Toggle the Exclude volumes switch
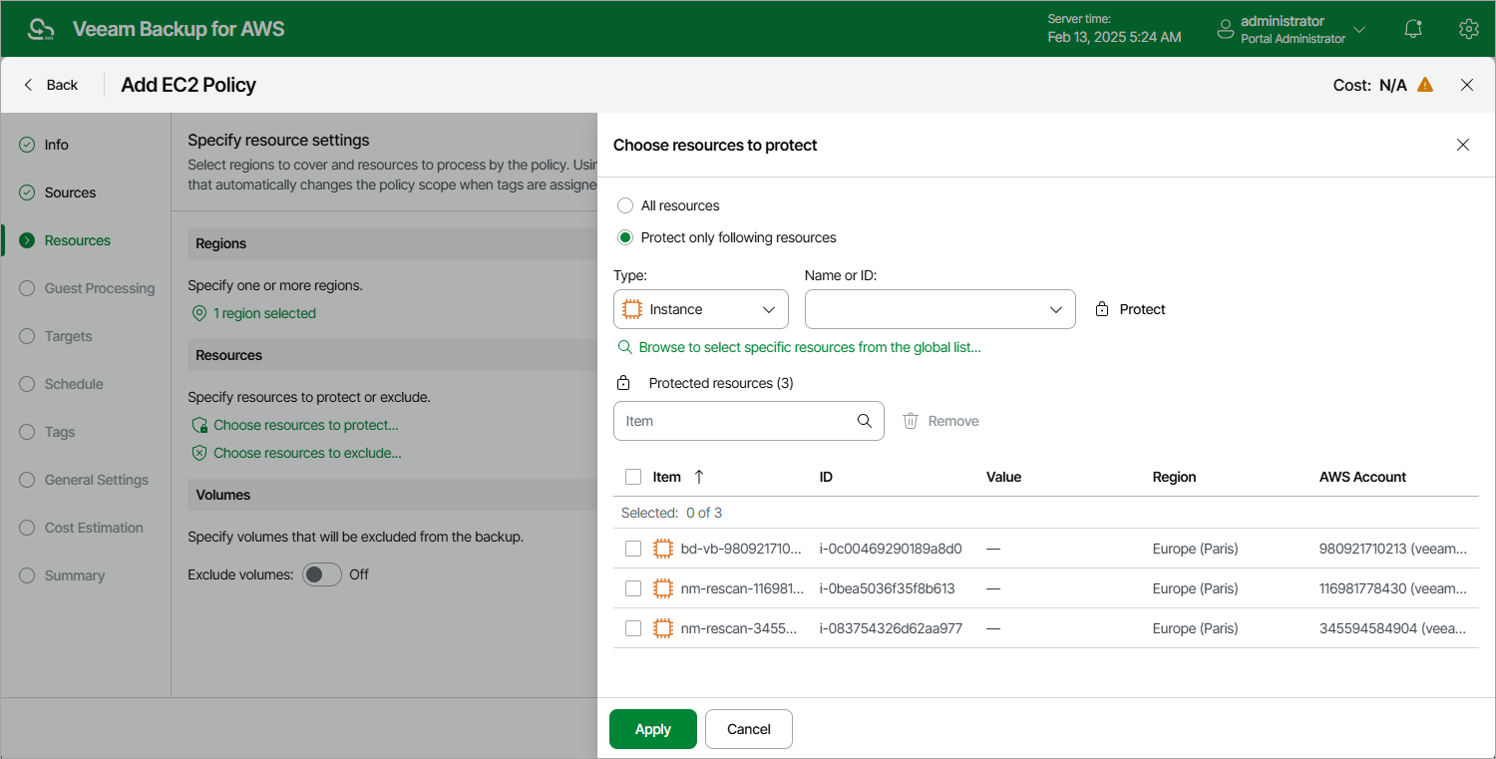This screenshot has height=759, width=1496. (x=322, y=574)
